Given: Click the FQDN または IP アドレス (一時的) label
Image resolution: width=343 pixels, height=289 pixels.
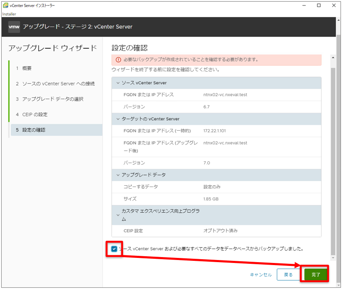Looking at the screenshot, I should (157, 131).
